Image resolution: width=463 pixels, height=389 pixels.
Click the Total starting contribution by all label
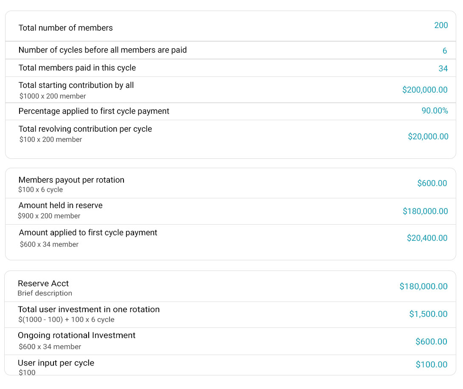(x=76, y=85)
